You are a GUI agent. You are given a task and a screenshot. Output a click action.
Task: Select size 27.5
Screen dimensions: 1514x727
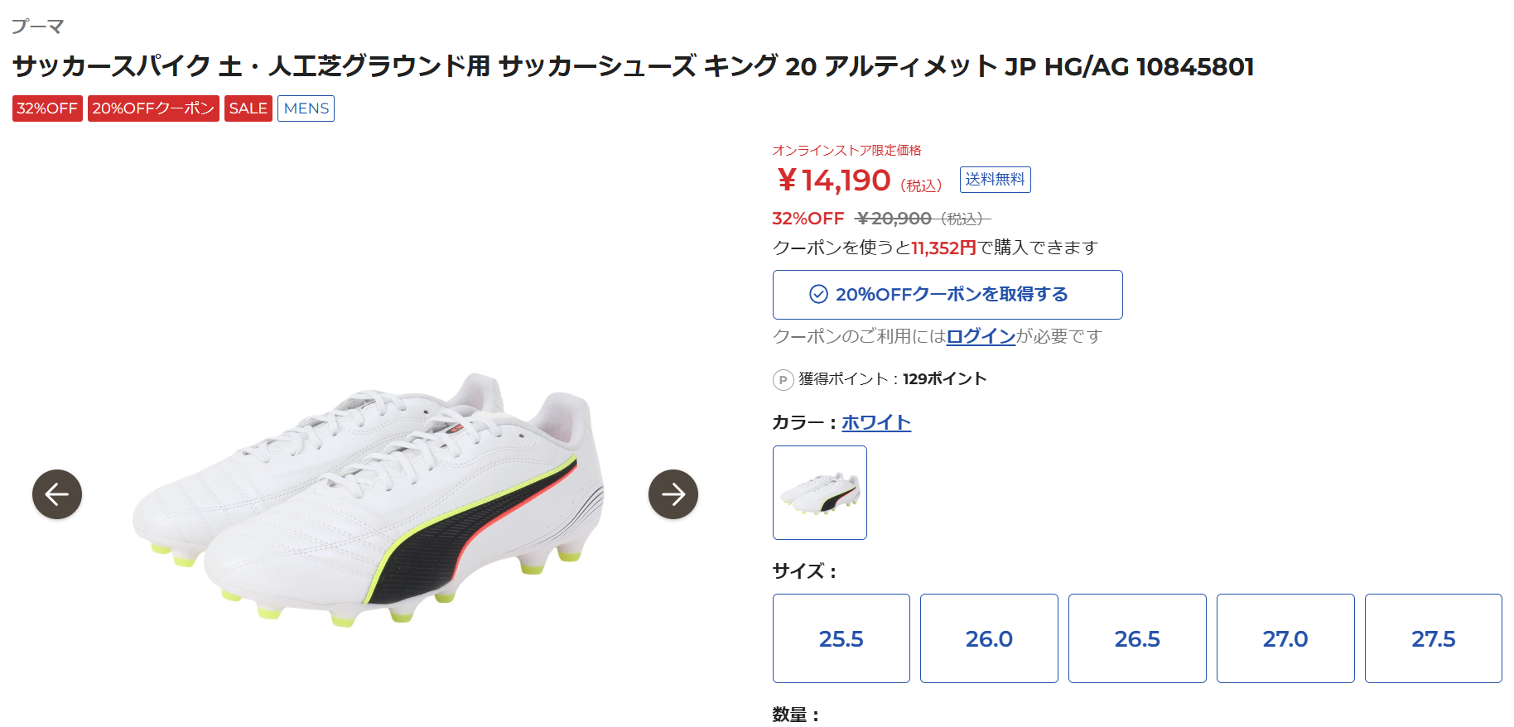click(1433, 638)
